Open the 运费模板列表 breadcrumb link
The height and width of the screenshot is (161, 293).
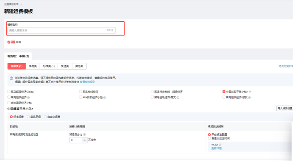coord(11,4)
